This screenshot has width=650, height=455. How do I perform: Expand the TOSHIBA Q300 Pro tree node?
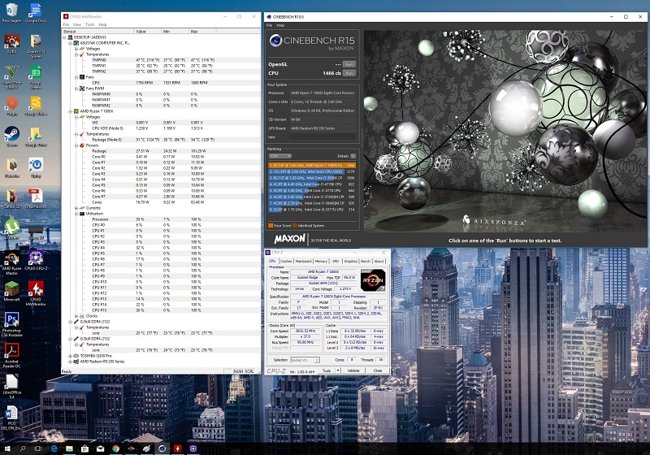pyautogui.click(x=69, y=355)
